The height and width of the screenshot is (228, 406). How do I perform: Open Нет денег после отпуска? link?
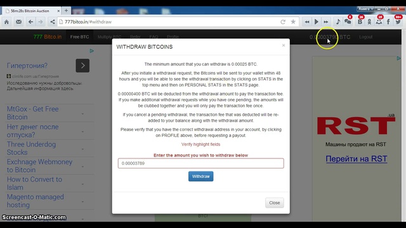tap(32, 131)
